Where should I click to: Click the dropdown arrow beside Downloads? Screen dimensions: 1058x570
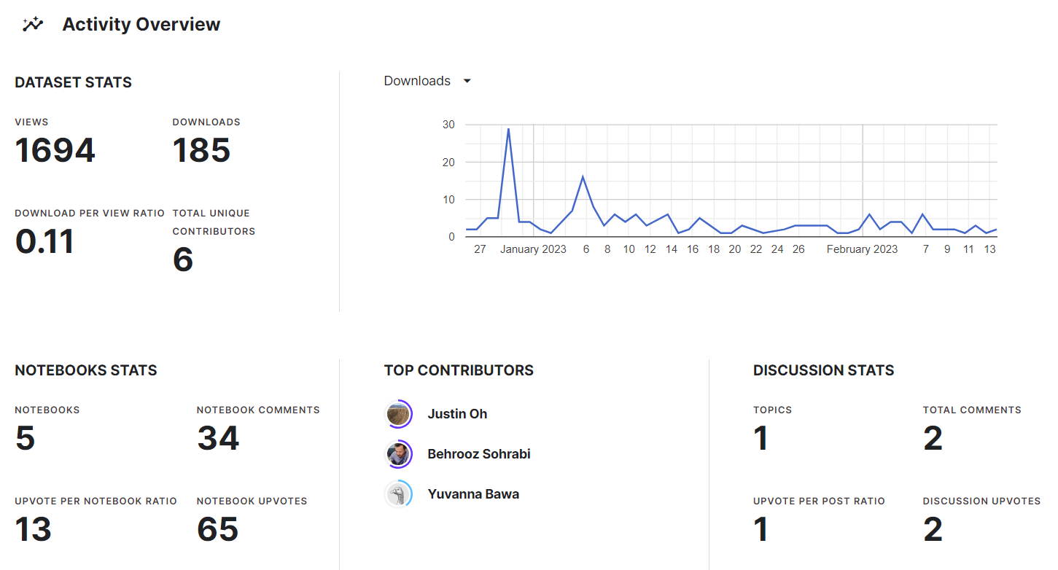point(467,81)
